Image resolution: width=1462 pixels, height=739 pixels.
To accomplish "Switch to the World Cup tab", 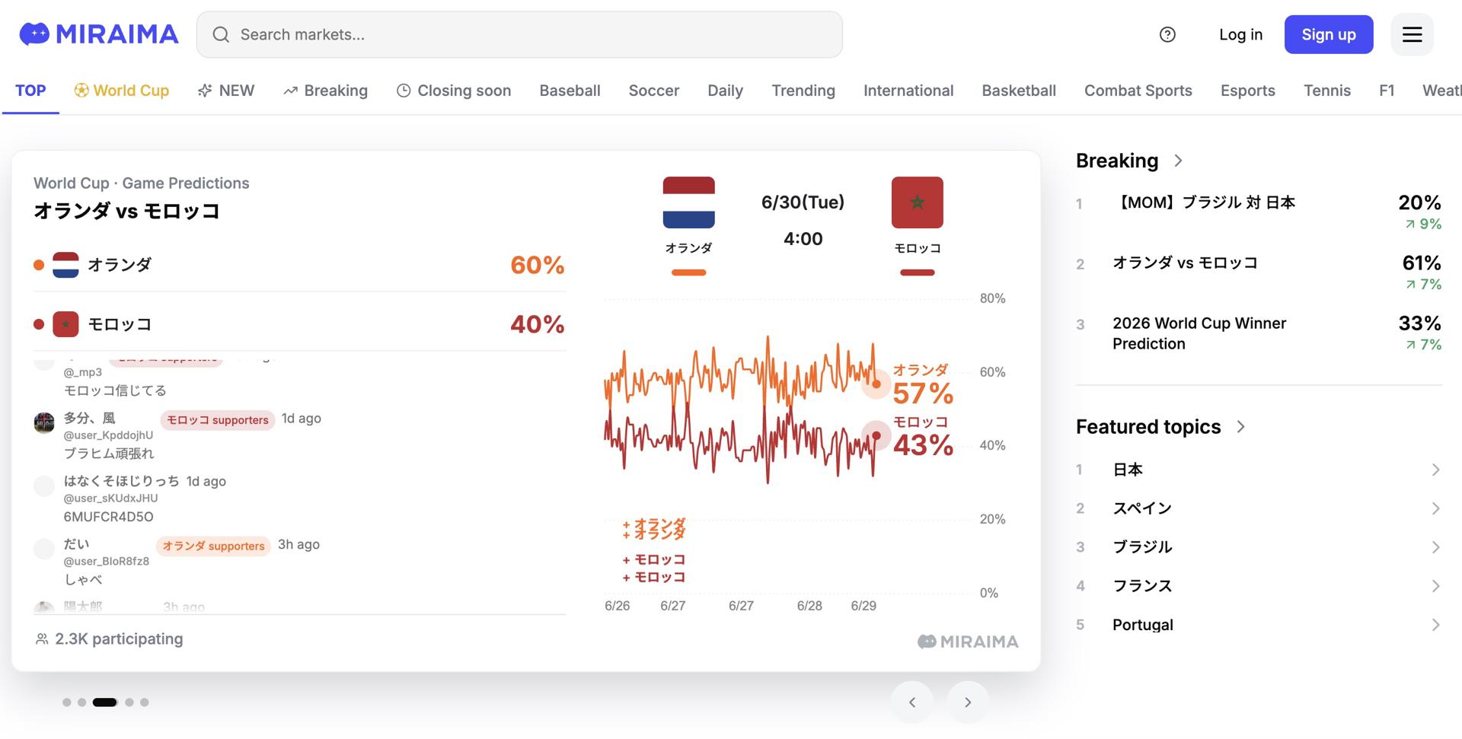I will (x=121, y=91).
